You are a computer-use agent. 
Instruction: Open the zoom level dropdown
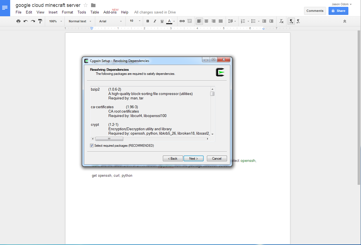(x=56, y=21)
